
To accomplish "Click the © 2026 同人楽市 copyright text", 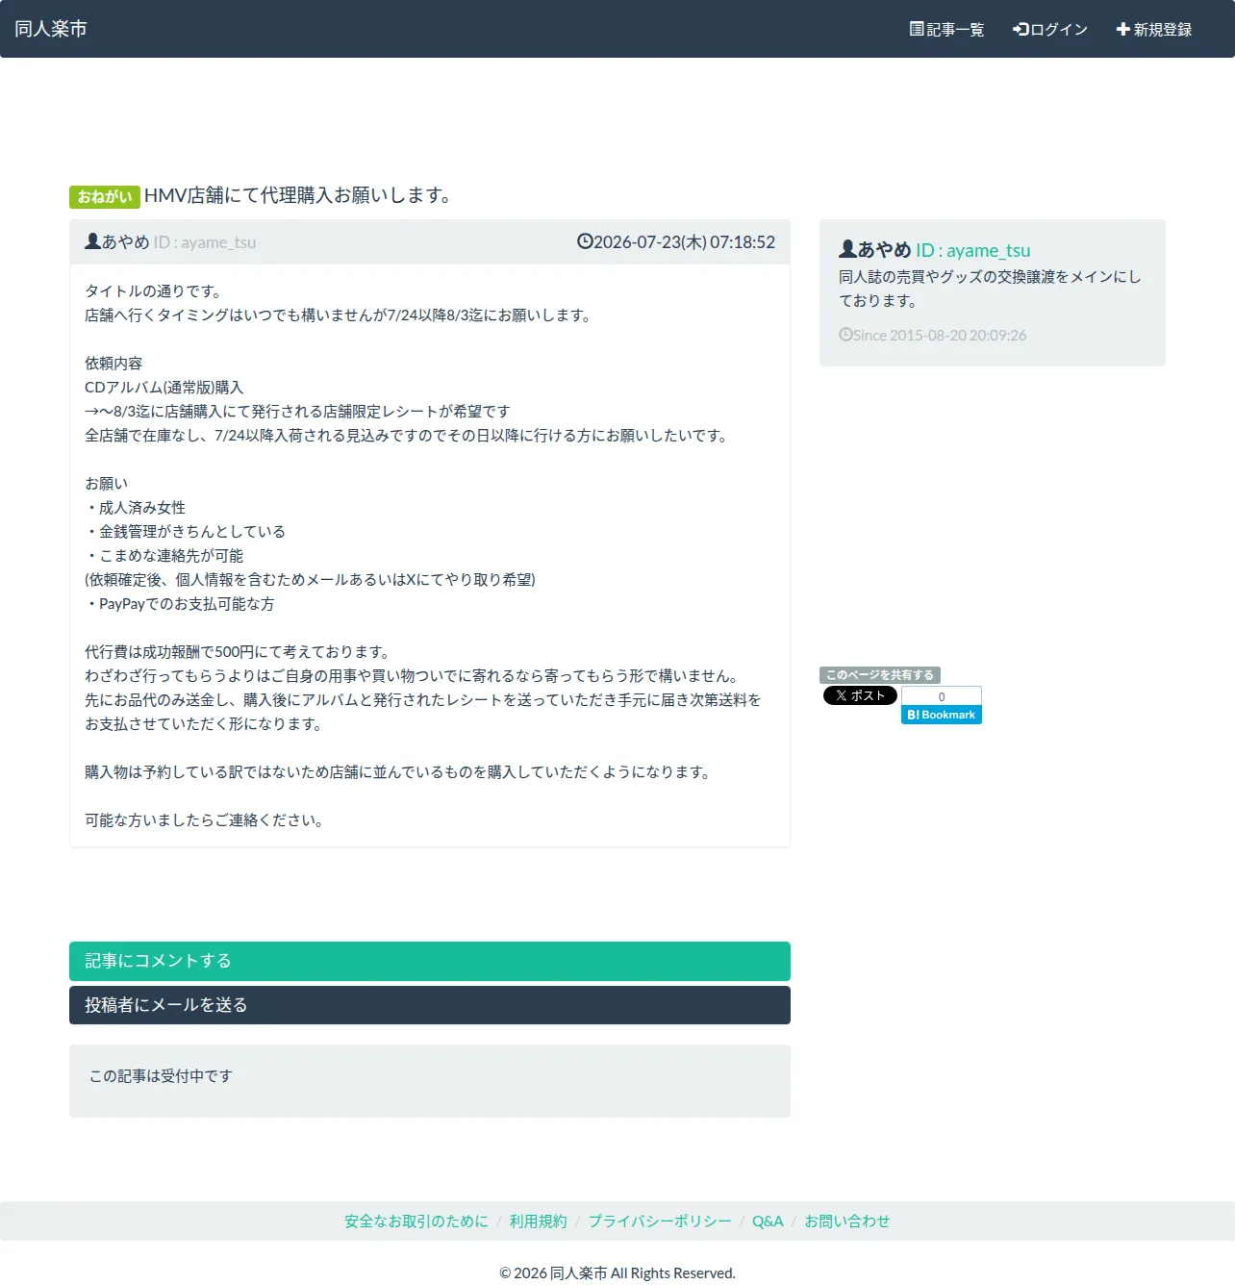I will point(617,1273).
